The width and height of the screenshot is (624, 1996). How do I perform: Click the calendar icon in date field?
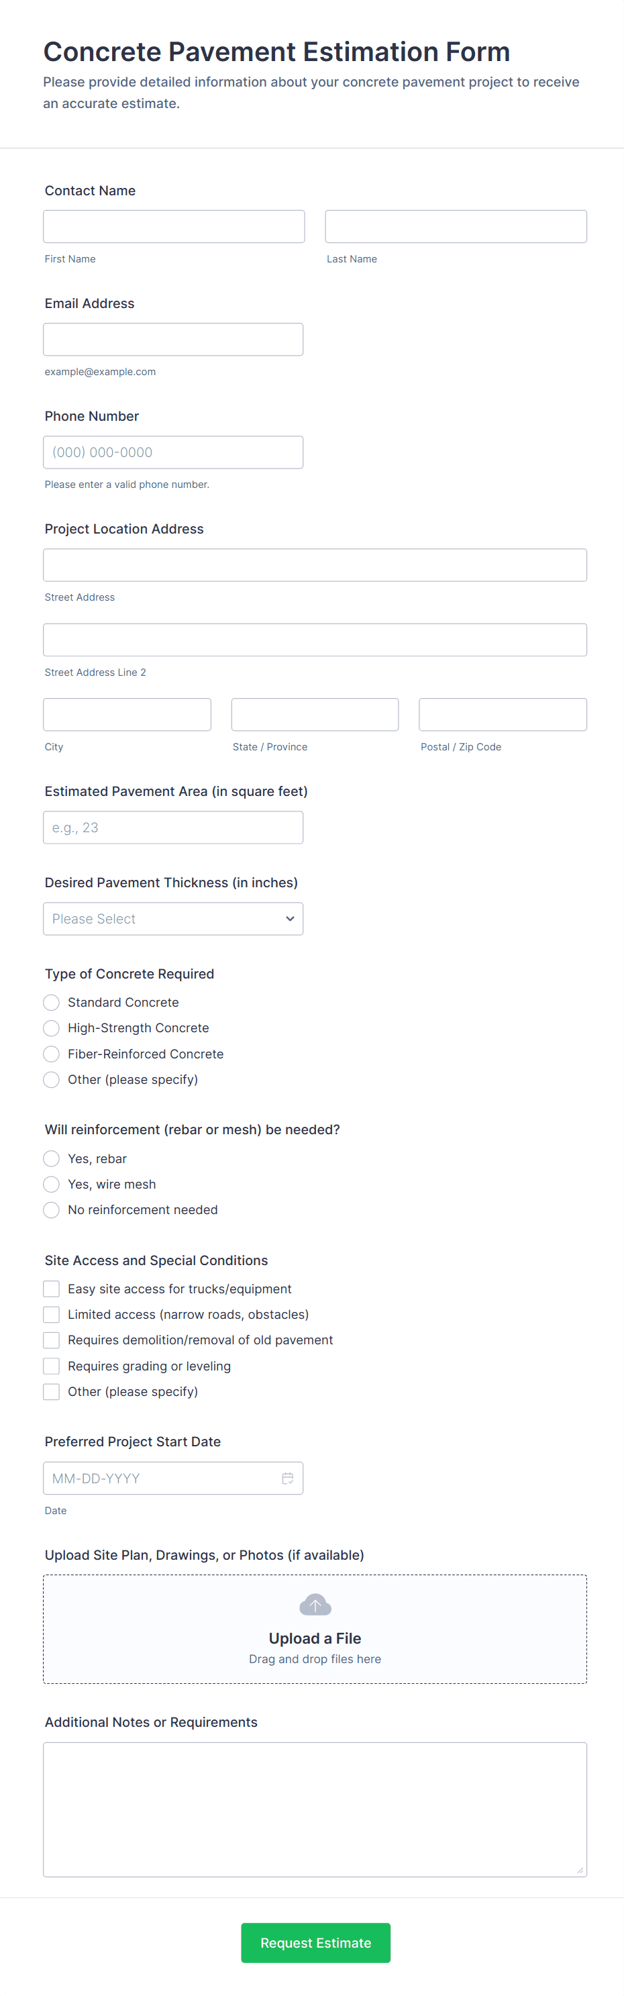[x=287, y=1478]
